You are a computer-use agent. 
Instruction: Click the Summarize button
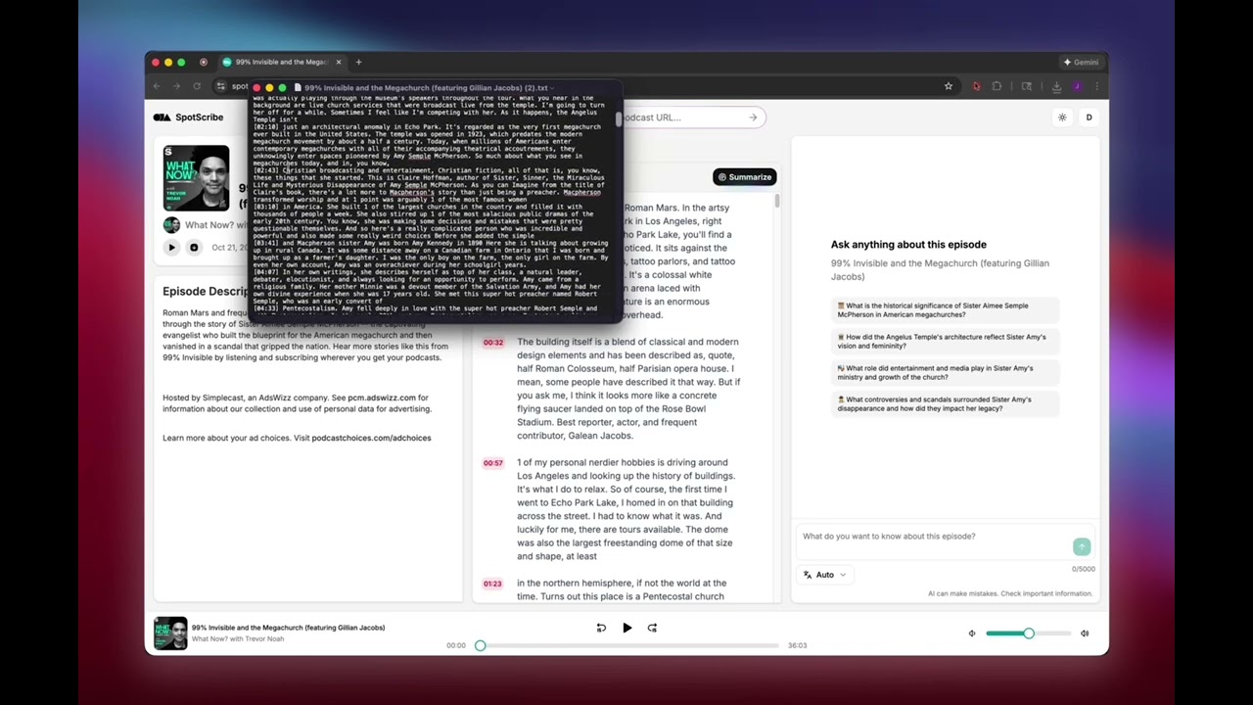745,177
